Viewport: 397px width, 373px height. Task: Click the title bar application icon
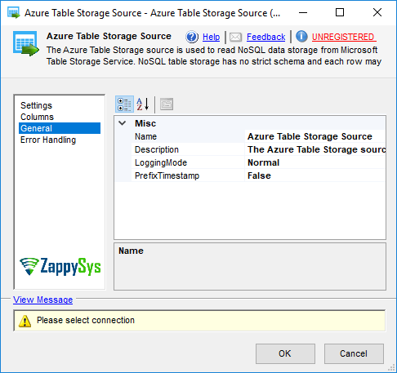(x=14, y=12)
